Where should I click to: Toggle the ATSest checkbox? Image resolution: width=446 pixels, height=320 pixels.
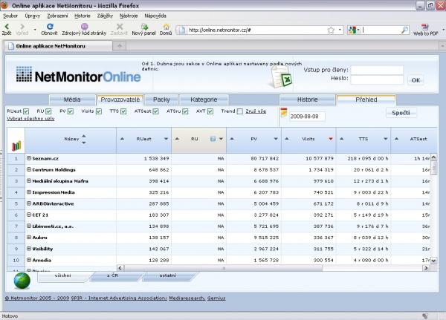click(x=155, y=111)
